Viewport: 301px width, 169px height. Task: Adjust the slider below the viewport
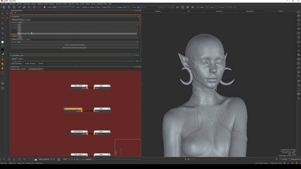[x=206, y=159]
